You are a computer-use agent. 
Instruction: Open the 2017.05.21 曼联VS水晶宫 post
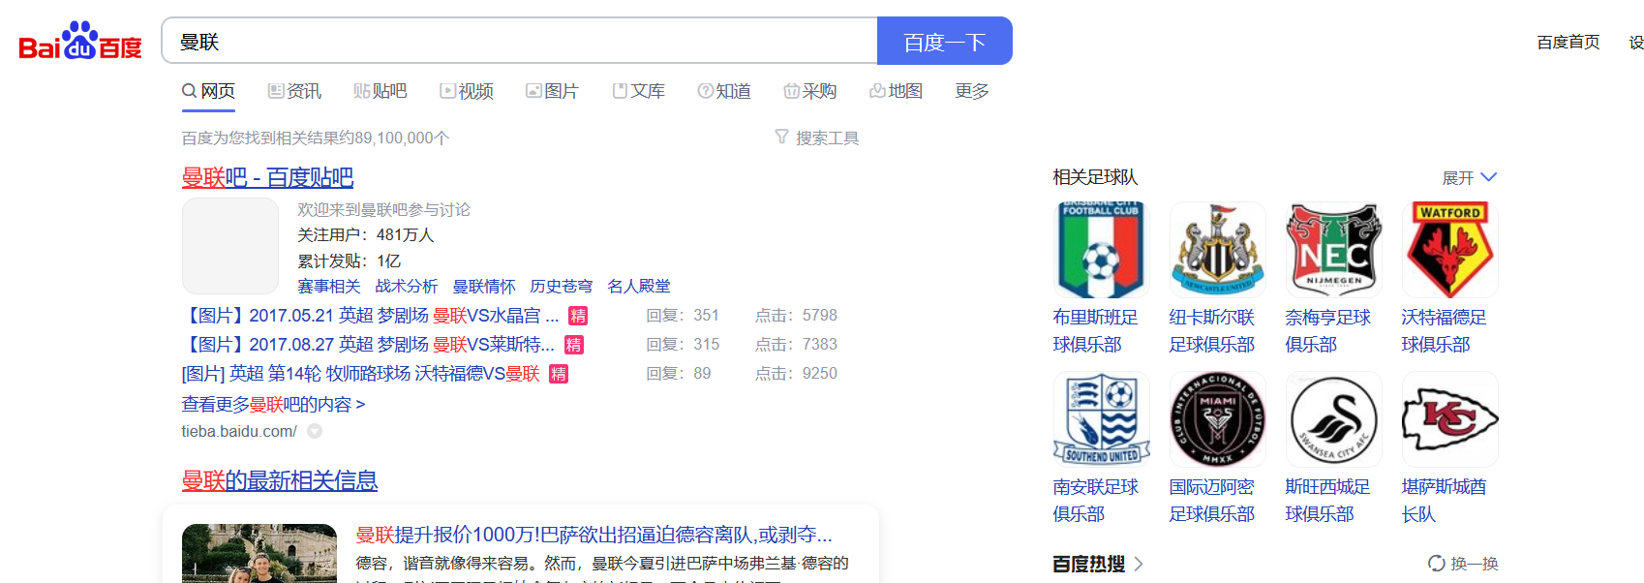coord(370,316)
